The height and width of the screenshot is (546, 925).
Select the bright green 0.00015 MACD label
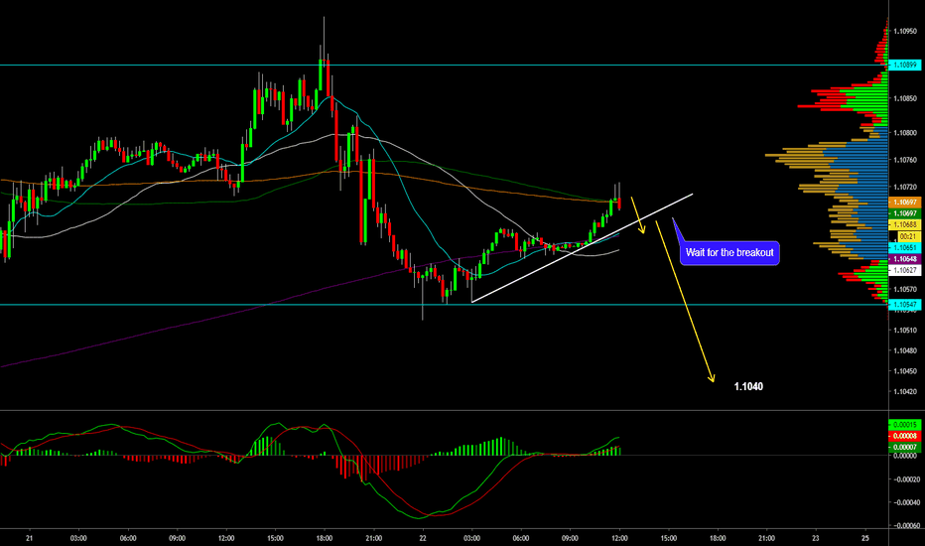tap(904, 424)
